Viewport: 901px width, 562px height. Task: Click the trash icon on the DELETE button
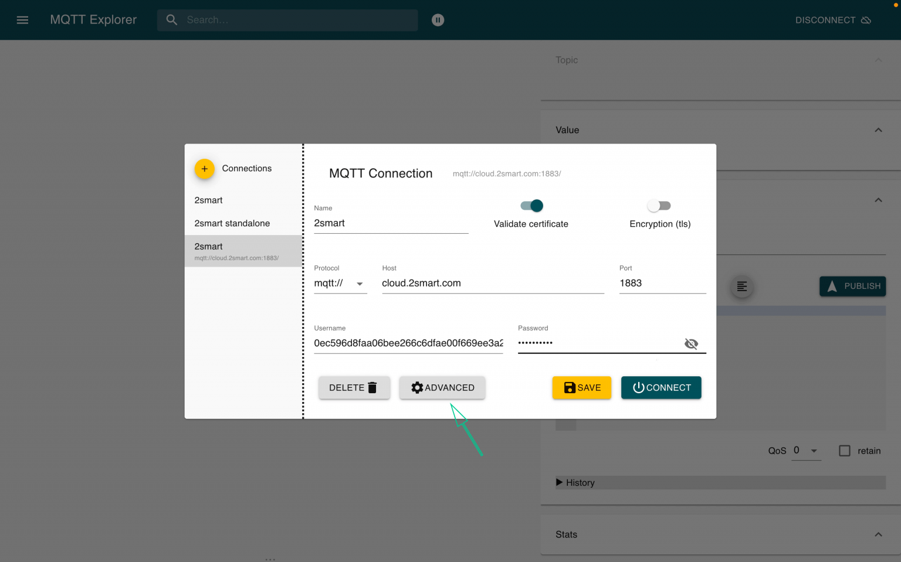(372, 387)
